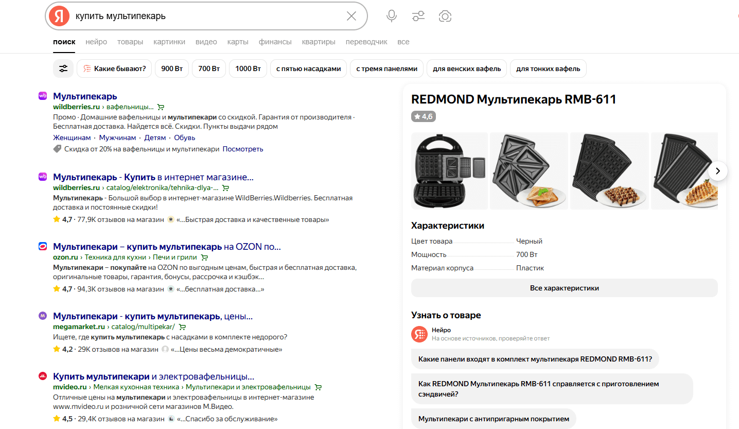Select the 'Какие бывают?' suggestion chip

tap(114, 68)
